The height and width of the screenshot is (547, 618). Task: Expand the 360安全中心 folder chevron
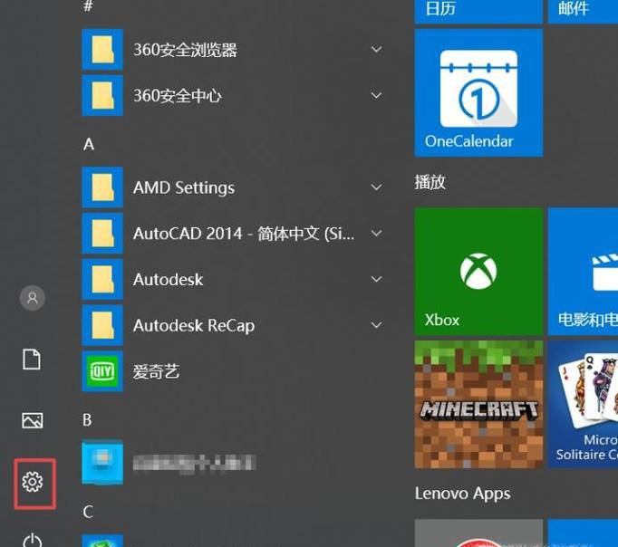pos(376,95)
